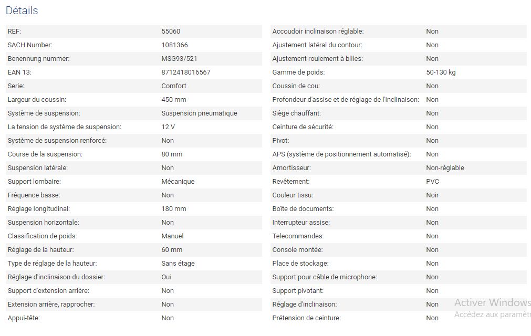
Task: Select the Amortisseur value Non-réglable
Action: (x=445, y=168)
